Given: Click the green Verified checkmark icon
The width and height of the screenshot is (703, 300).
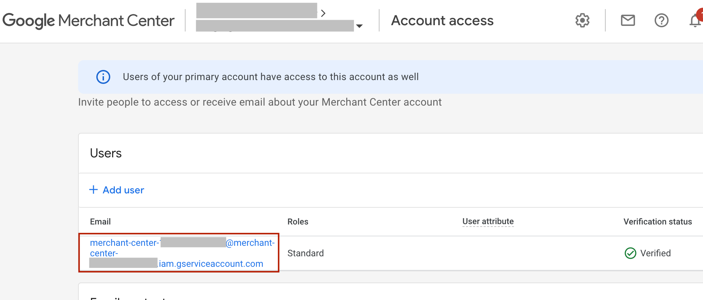Looking at the screenshot, I should pos(630,253).
